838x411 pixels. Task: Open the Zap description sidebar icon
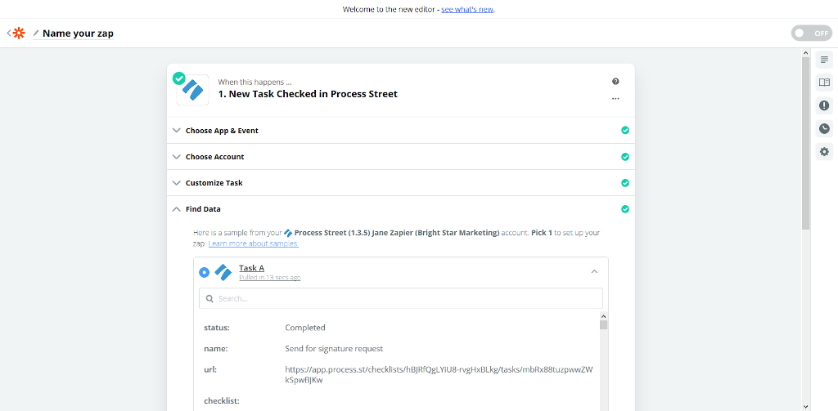pos(824,60)
